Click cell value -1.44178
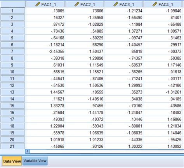The image size is (184, 168). (85, 113)
